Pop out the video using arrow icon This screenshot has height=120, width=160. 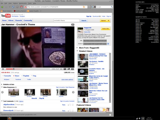[x=72, y=24]
